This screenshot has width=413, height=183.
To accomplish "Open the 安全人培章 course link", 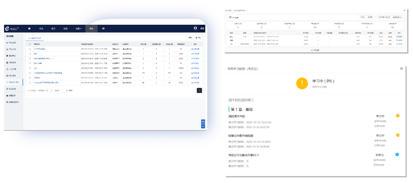I will click(x=38, y=63).
